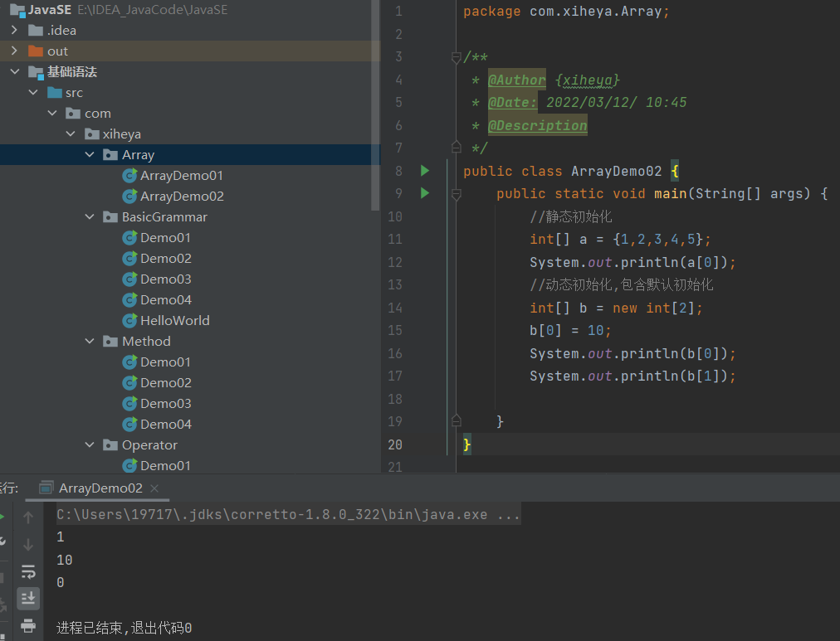The height and width of the screenshot is (641, 840).
Task: Toggle soft-wrap in the run console
Action: click(x=28, y=571)
